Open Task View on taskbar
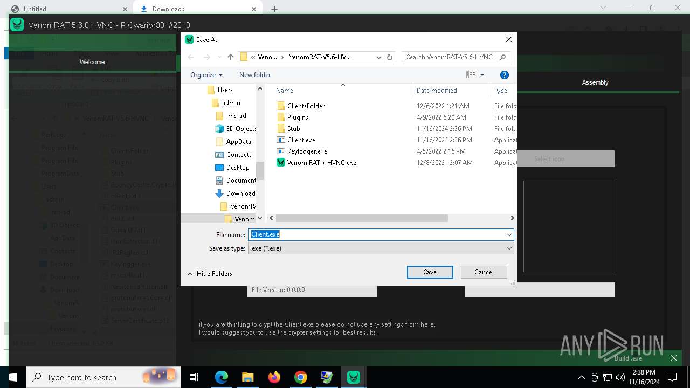Viewport: 690px width, 388px height. click(x=194, y=377)
